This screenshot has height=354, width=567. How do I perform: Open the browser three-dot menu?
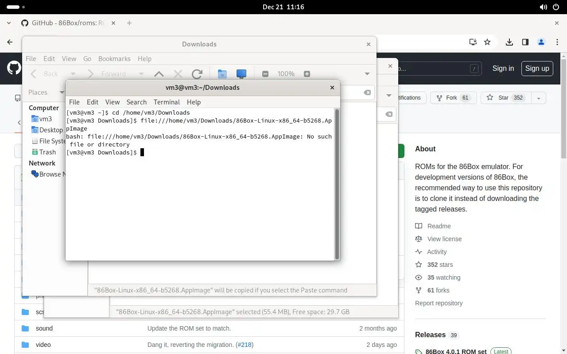(x=557, y=42)
